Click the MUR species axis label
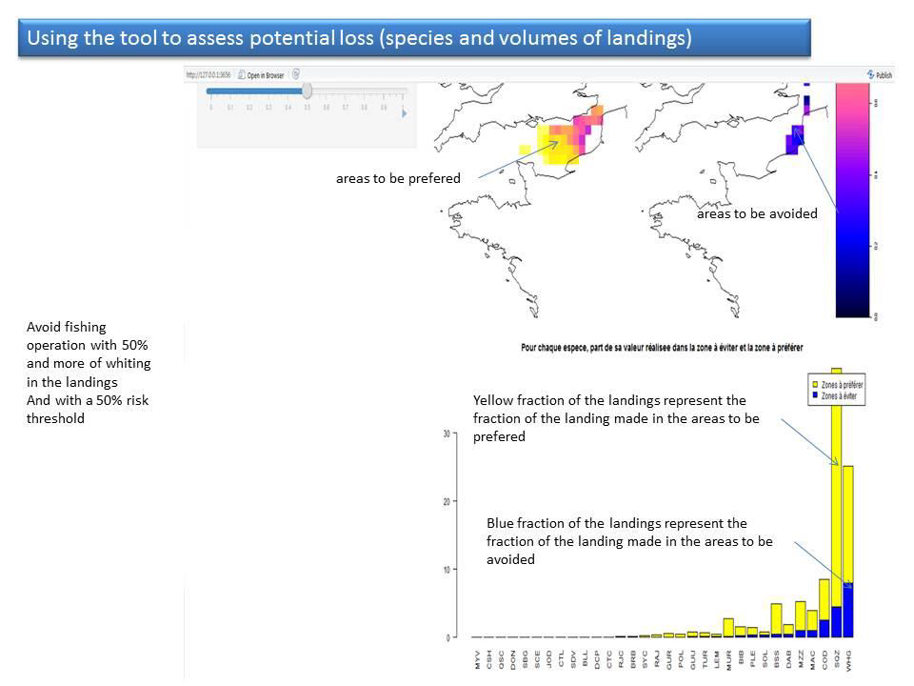 coord(728,659)
